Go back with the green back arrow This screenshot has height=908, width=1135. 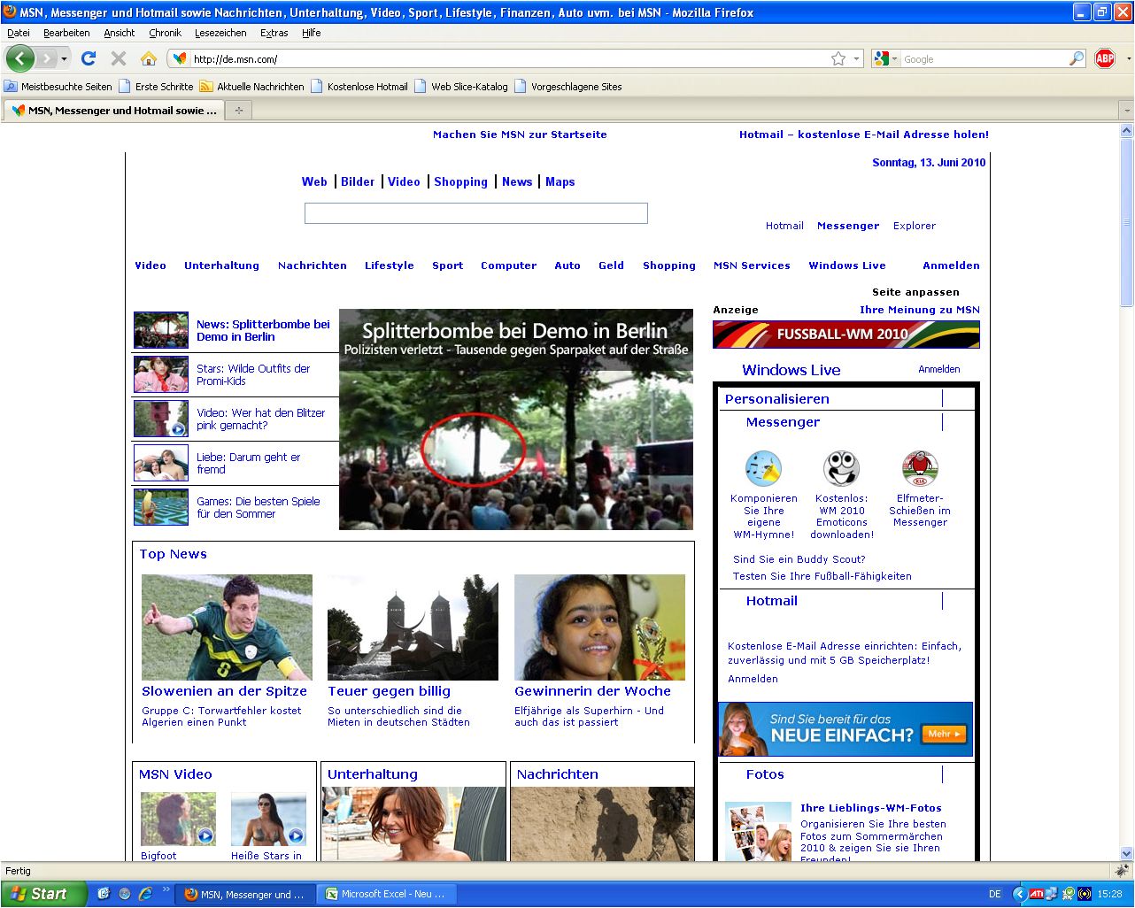pos(19,58)
